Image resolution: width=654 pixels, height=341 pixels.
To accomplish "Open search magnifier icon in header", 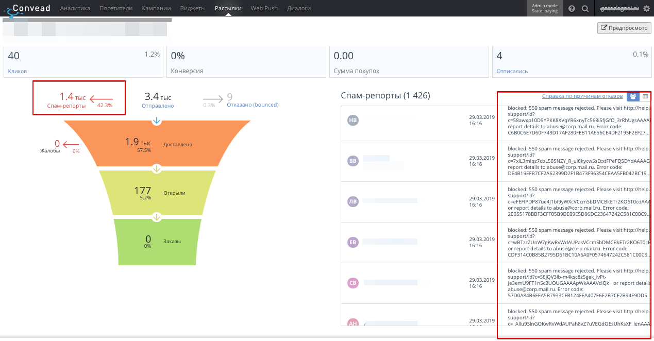I will coord(585,9).
